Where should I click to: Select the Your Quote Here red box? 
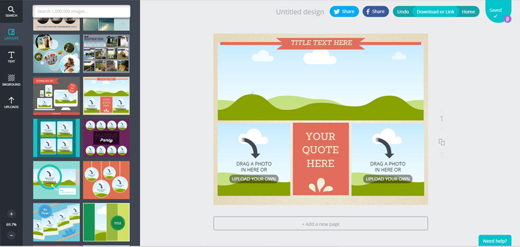[321, 159]
